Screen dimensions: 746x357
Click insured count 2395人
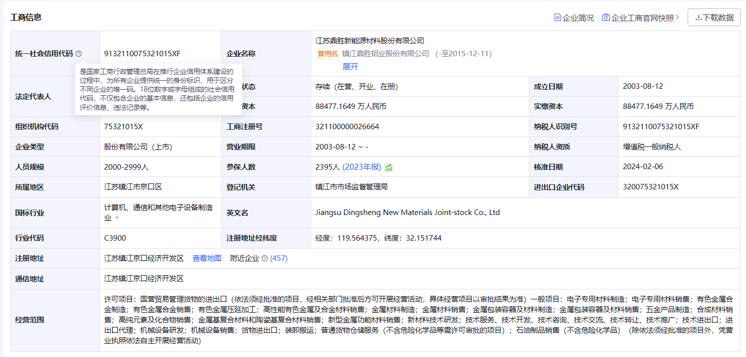pyautogui.click(x=328, y=167)
